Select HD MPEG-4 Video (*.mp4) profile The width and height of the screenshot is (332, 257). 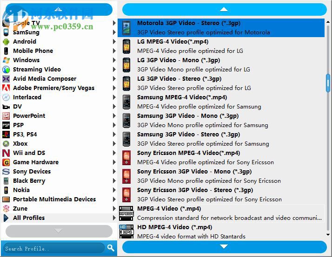[221, 231]
